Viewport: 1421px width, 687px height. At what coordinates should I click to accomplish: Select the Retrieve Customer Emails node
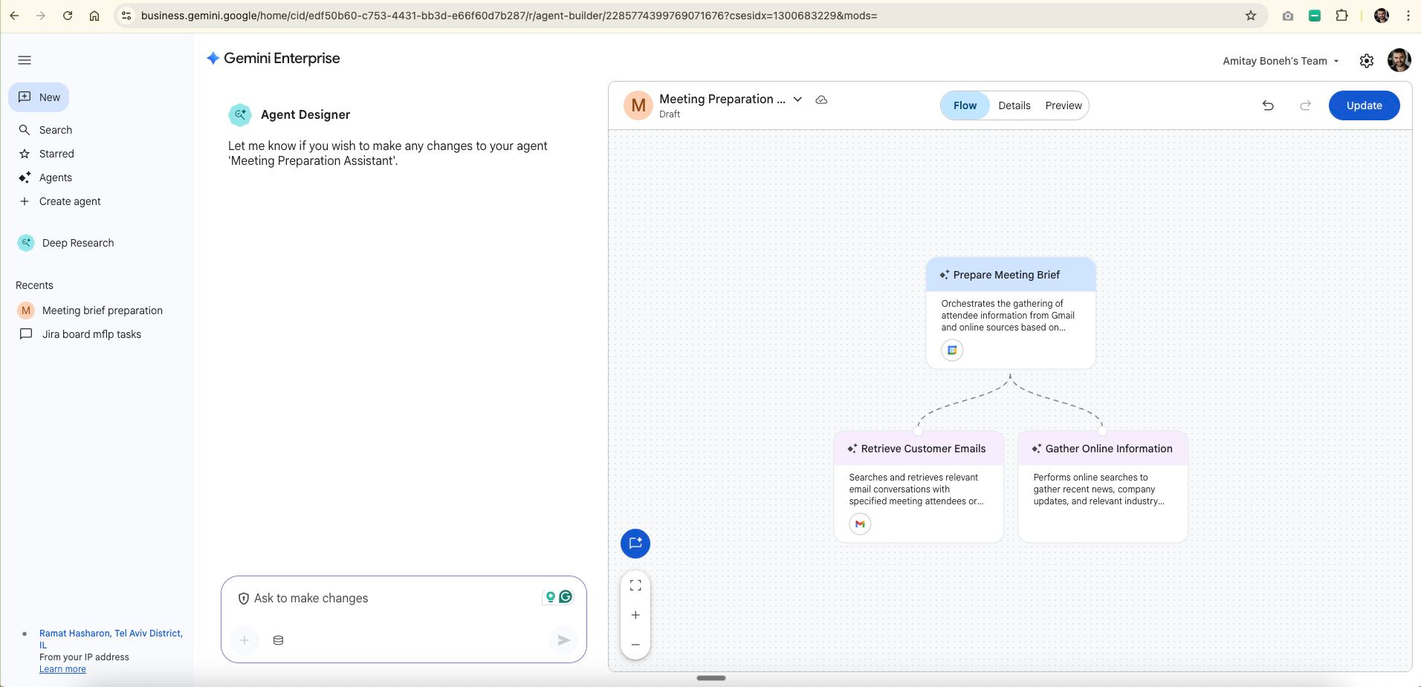point(919,486)
